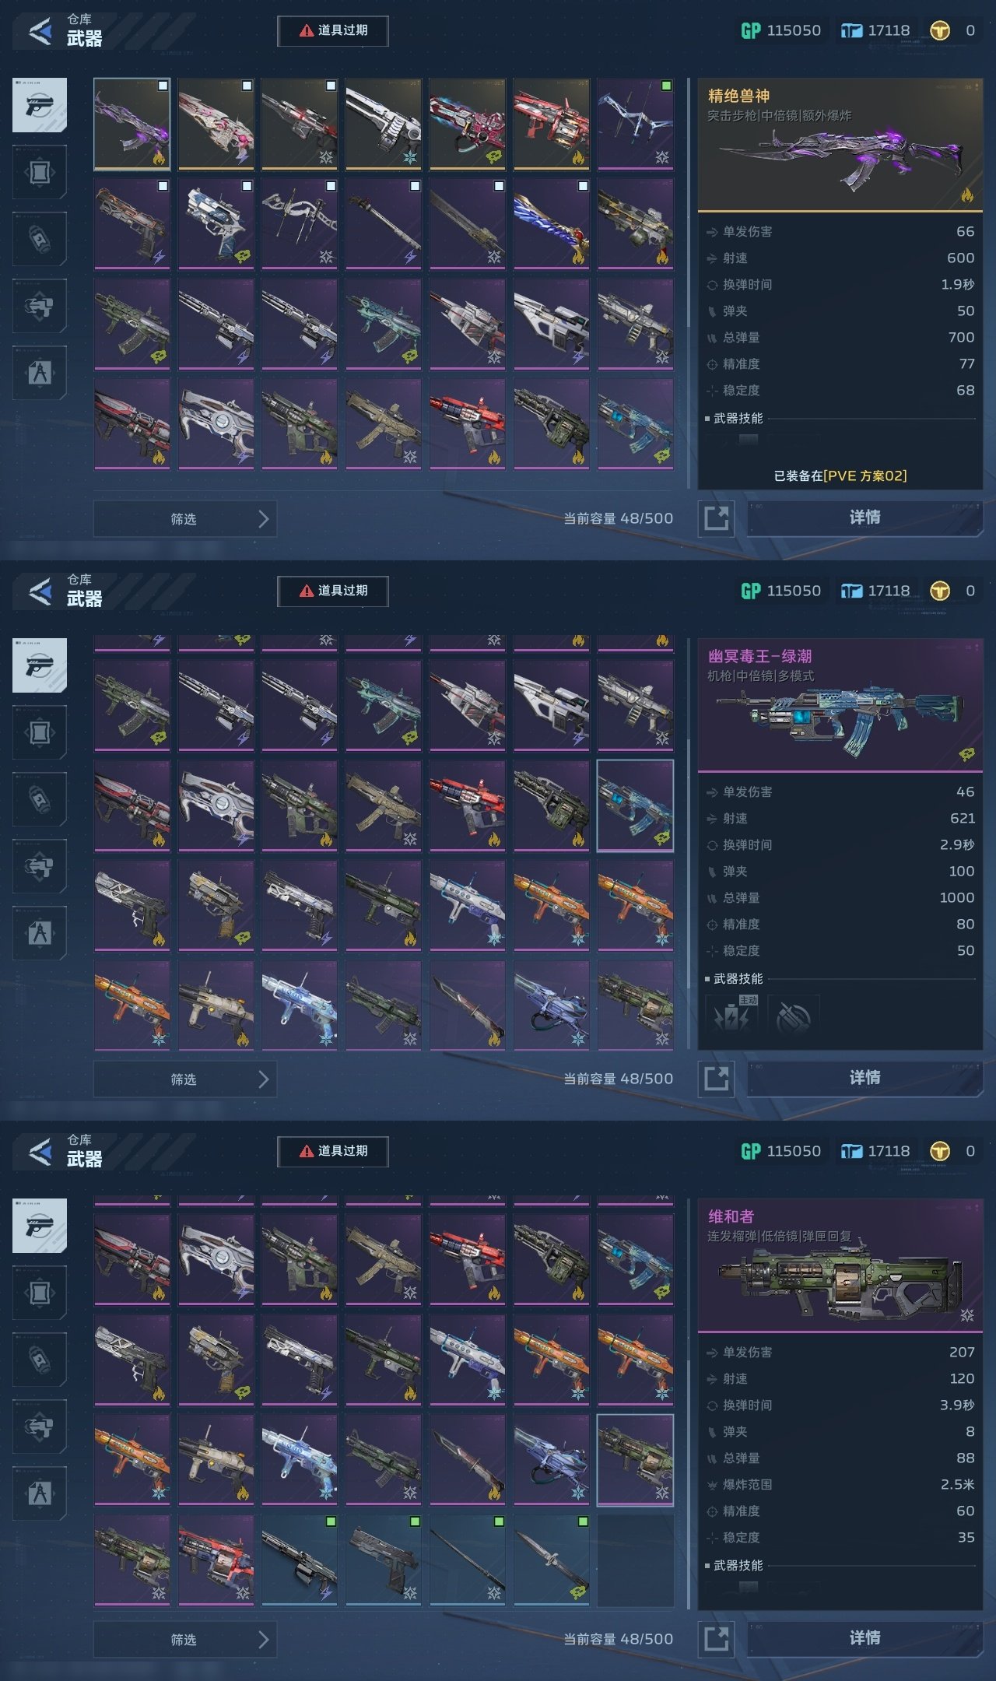The width and height of the screenshot is (996, 1681).
Task: Expand the 筛选 filter below the 精绝兽神 grid
Action: pos(185,519)
